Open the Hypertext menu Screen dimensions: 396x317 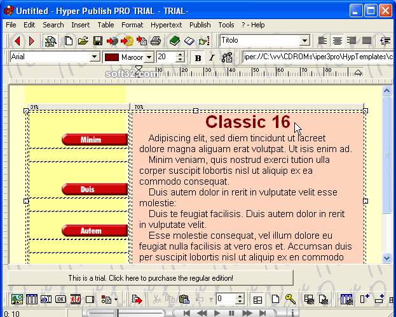point(166,25)
